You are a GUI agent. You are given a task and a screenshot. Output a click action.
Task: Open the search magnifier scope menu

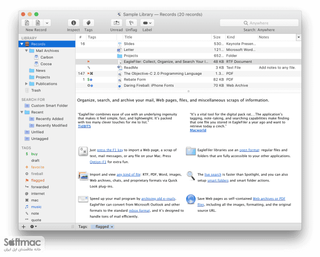[246, 23]
